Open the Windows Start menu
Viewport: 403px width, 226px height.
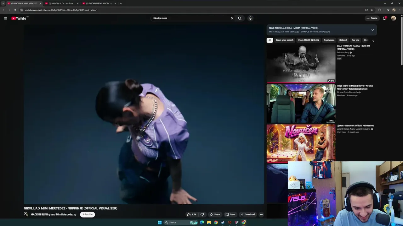click(x=160, y=223)
